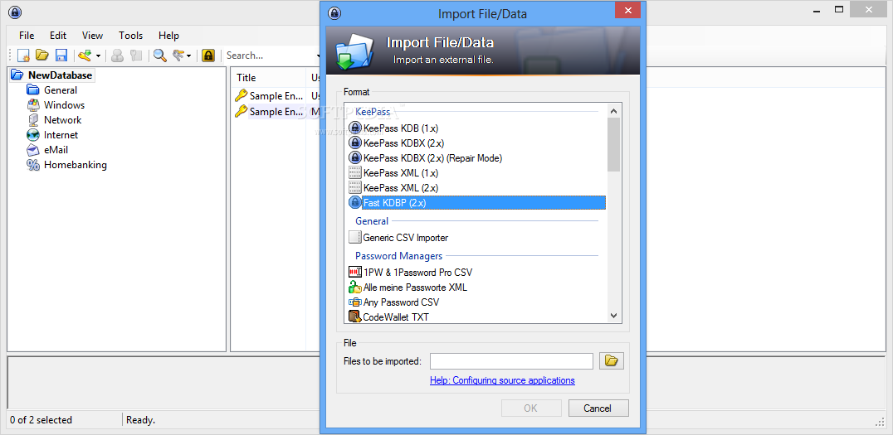Open the Help menu
This screenshot has width=893, height=435.
coord(168,36)
